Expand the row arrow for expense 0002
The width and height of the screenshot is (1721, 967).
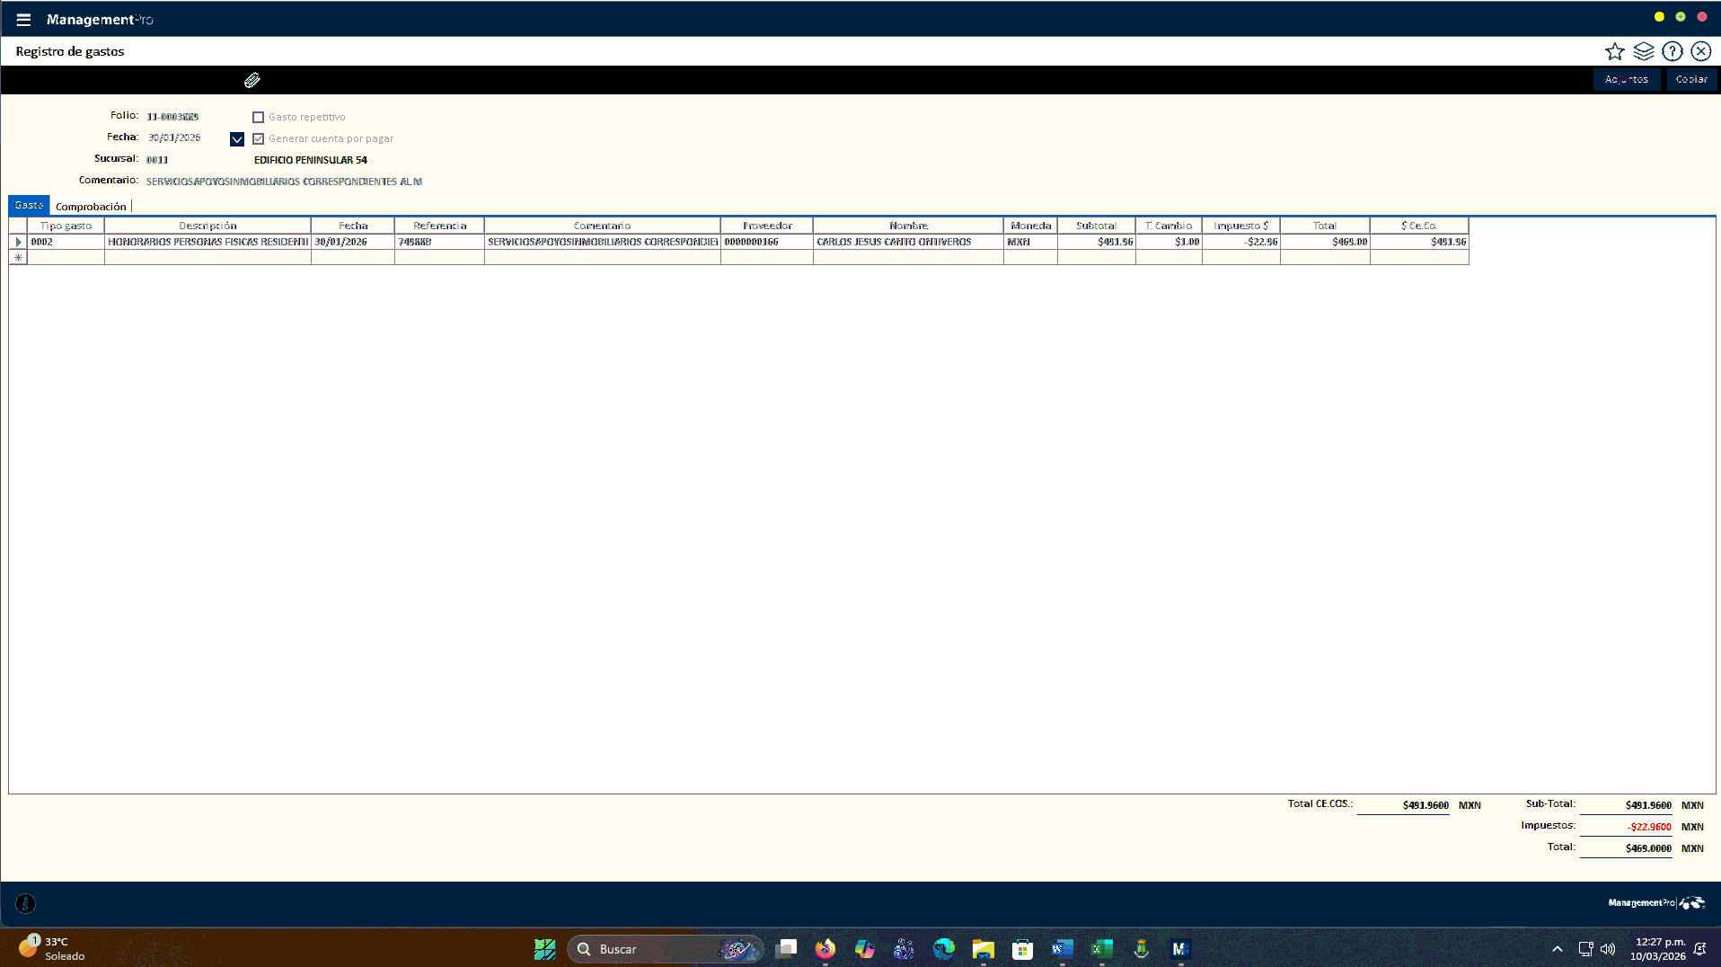(18, 242)
